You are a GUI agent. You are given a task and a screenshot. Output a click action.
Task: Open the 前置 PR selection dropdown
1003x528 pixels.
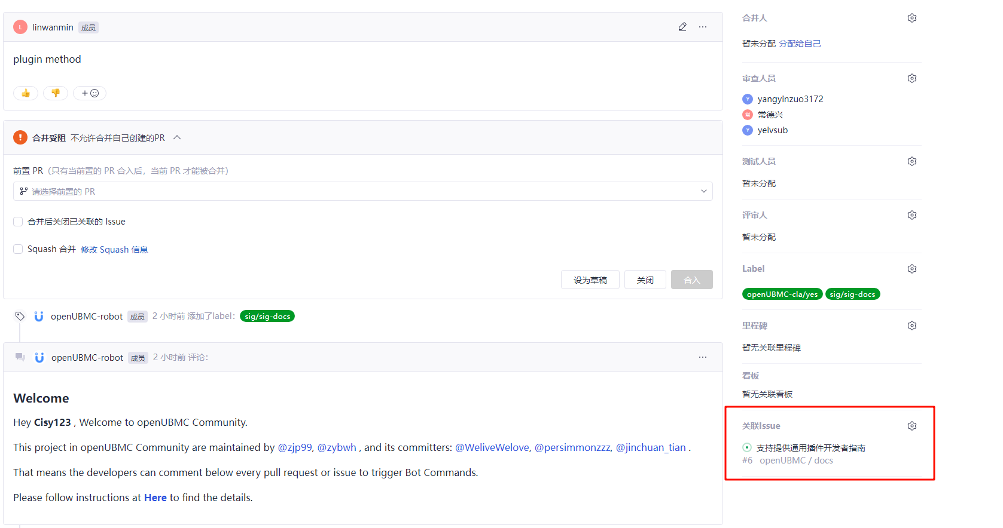point(362,191)
